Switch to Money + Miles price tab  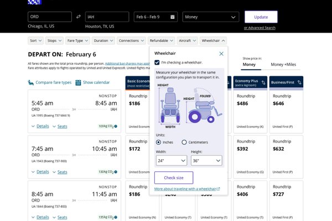pyautogui.click(x=283, y=65)
